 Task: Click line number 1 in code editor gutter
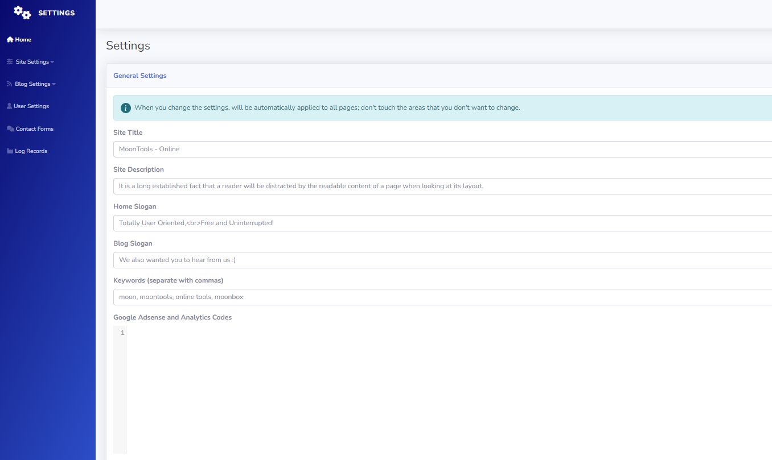pos(122,333)
